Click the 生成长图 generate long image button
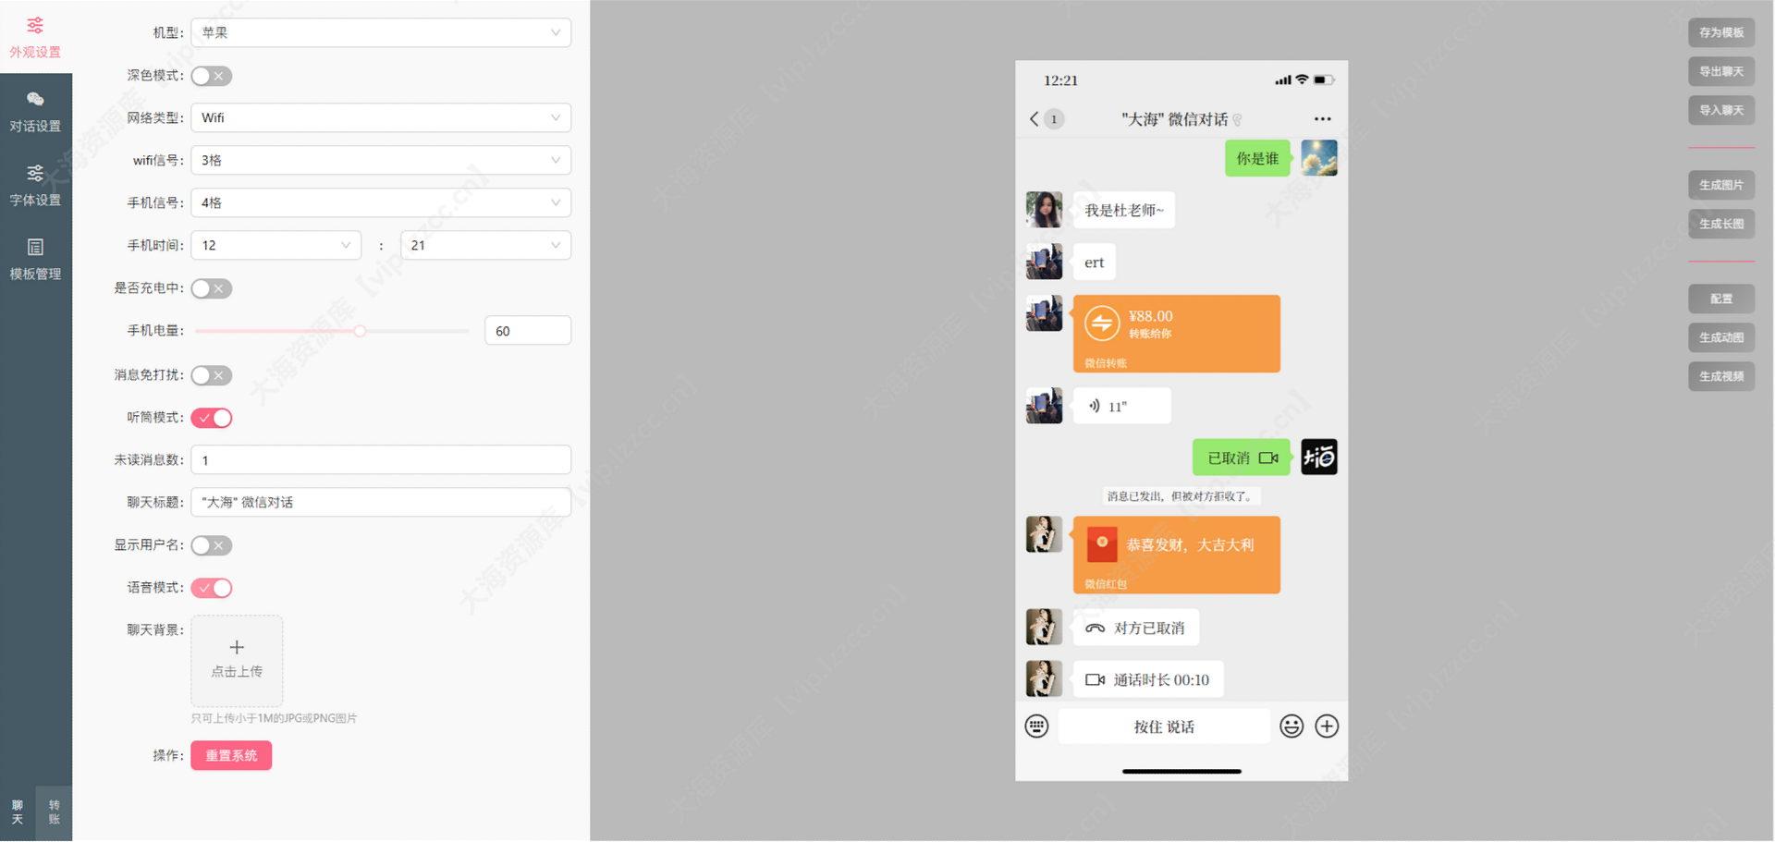The width and height of the screenshot is (1775, 842). [x=1721, y=224]
